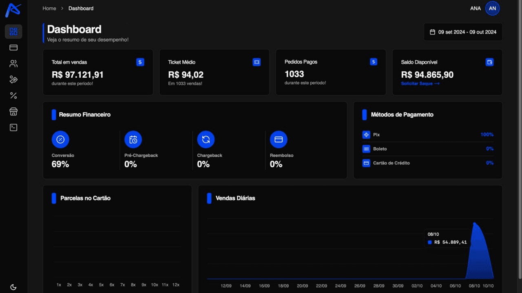
Task: Click the 08/10 peak on Vendas Diárias chart
Action: (474, 223)
